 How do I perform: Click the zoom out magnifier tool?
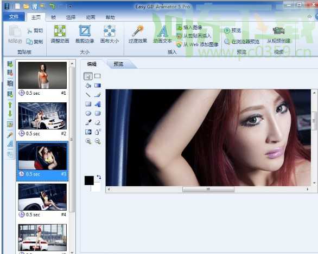[98, 141]
